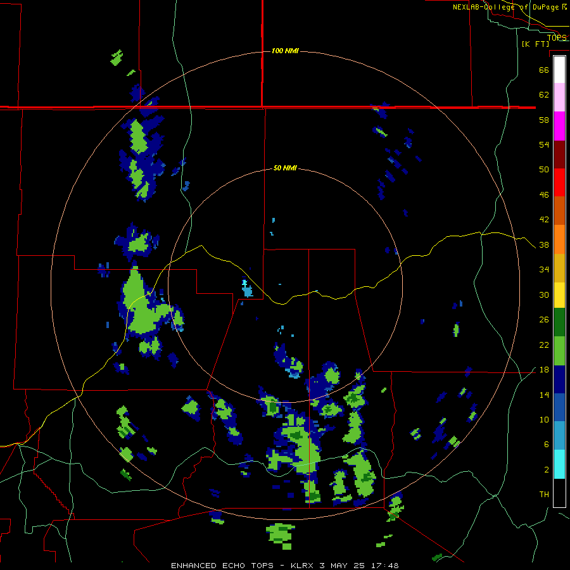570x570 pixels.
Task: Click the legend value "34"
Action: 544,270
